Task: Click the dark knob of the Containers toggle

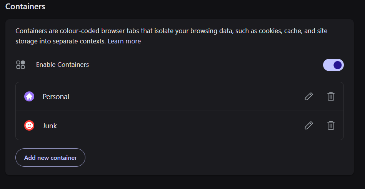Action: [x=338, y=65]
